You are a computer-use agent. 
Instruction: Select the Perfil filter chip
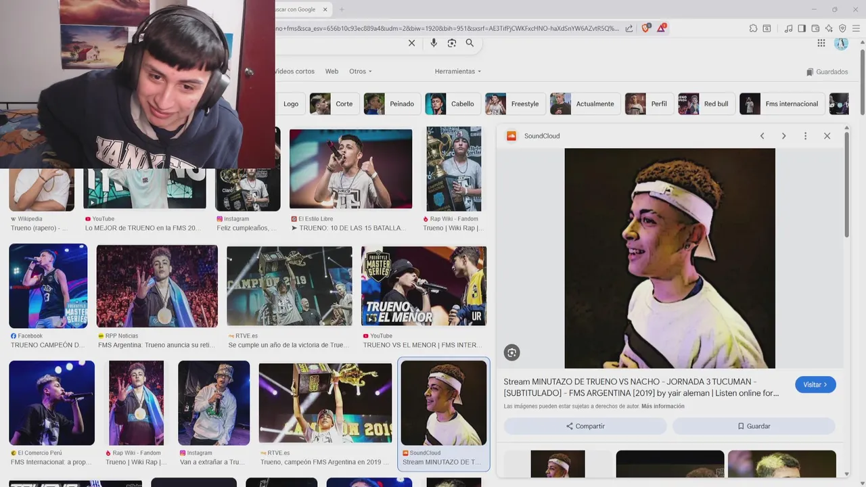pos(649,103)
